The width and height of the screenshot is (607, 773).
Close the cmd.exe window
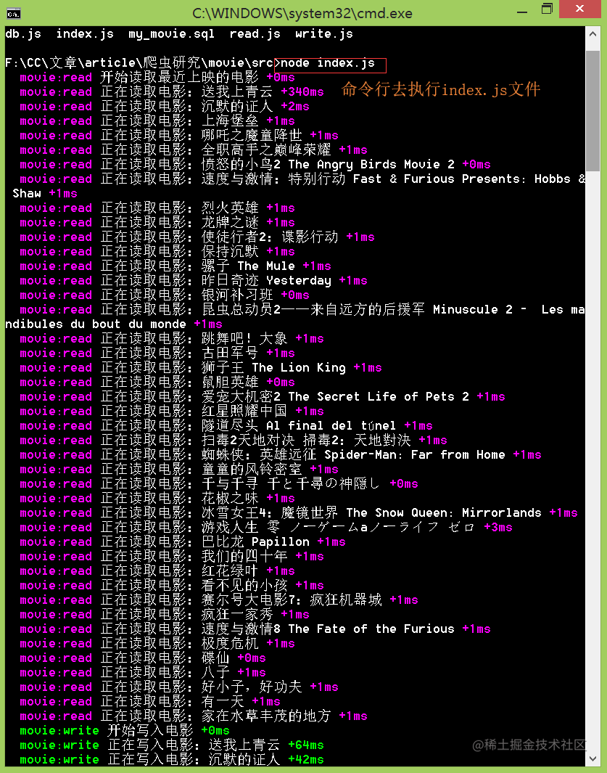click(x=579, y=9)
